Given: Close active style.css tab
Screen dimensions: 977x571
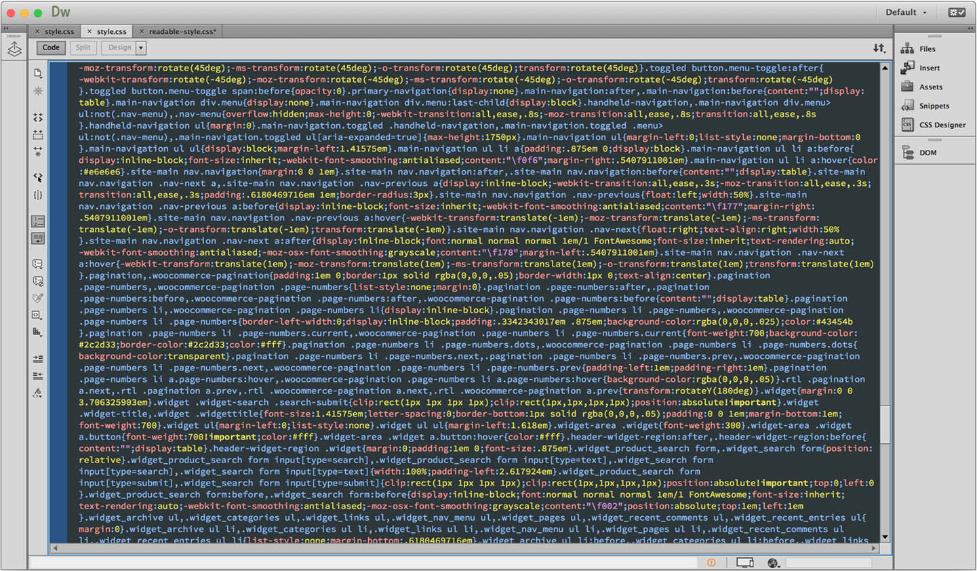Looking at the screenshot, I should (89, 31).
